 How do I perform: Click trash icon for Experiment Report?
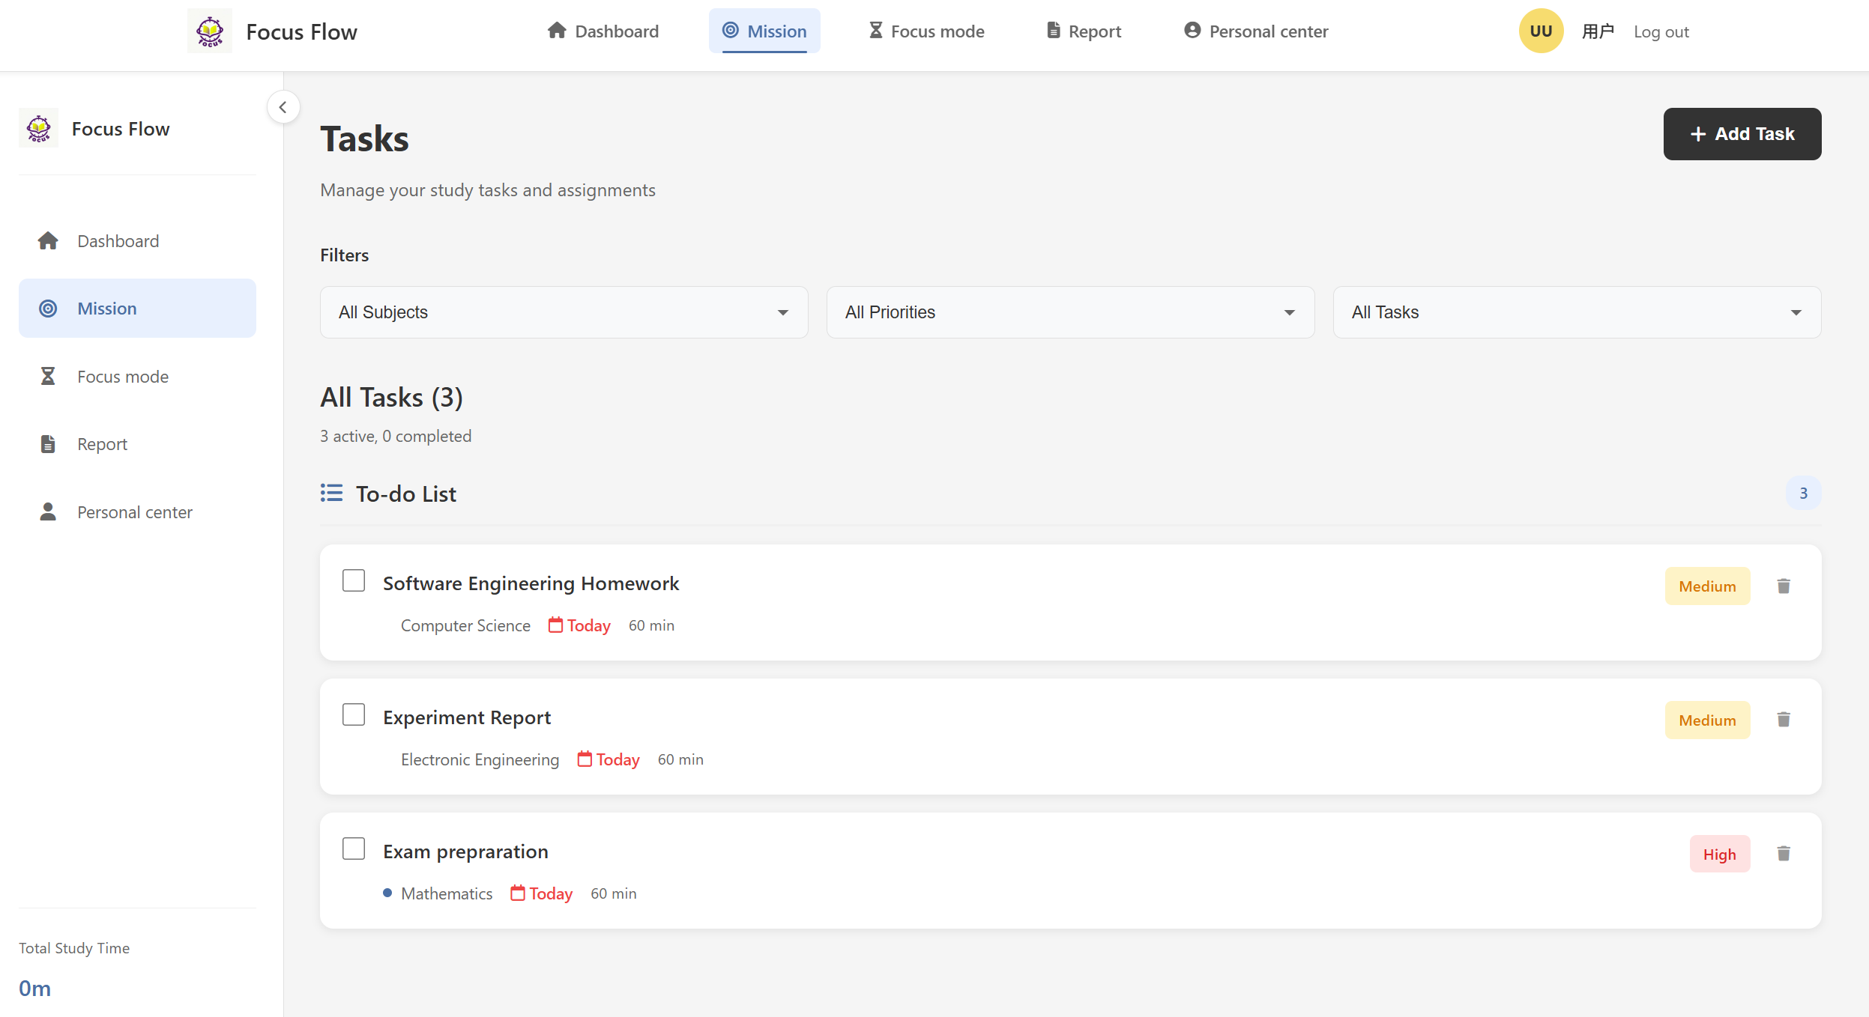1784,720
